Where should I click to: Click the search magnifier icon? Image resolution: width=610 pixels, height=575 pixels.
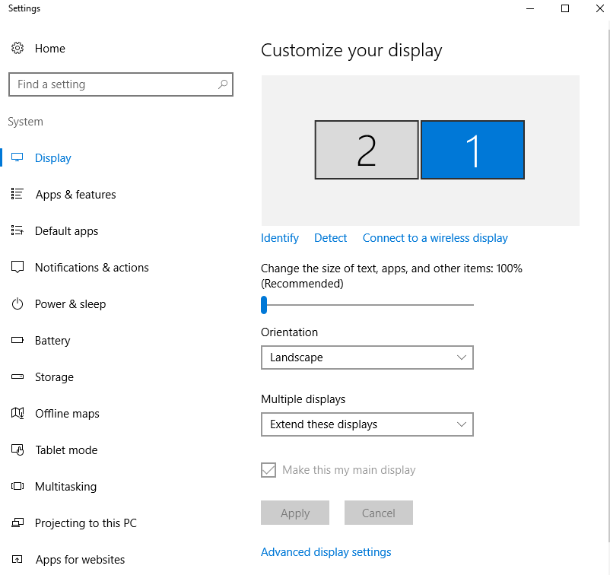point(223,84)
